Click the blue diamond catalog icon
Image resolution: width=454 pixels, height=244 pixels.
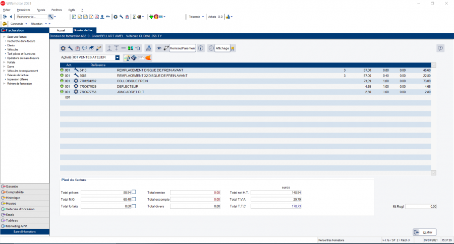pyautogui.click(x=134, y=58)
